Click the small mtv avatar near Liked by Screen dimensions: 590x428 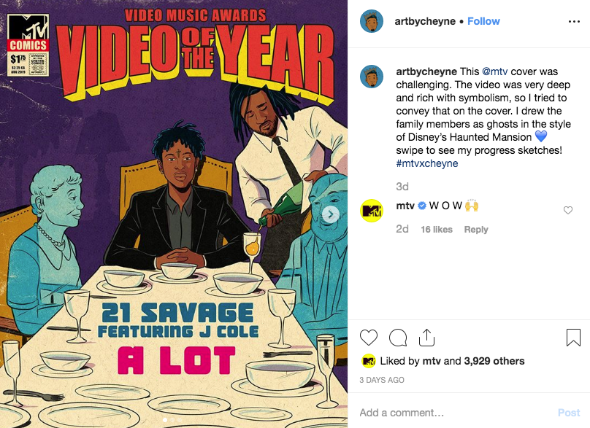click(x=368, y=361)
